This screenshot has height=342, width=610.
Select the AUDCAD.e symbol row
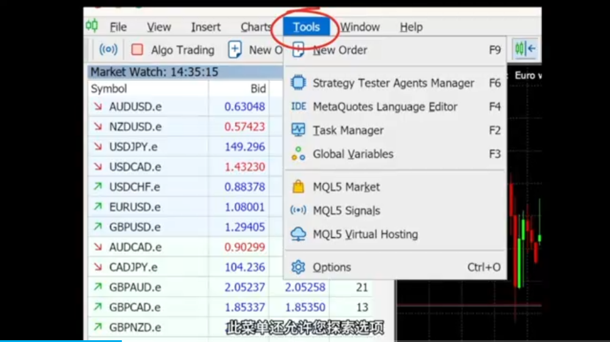185,247
